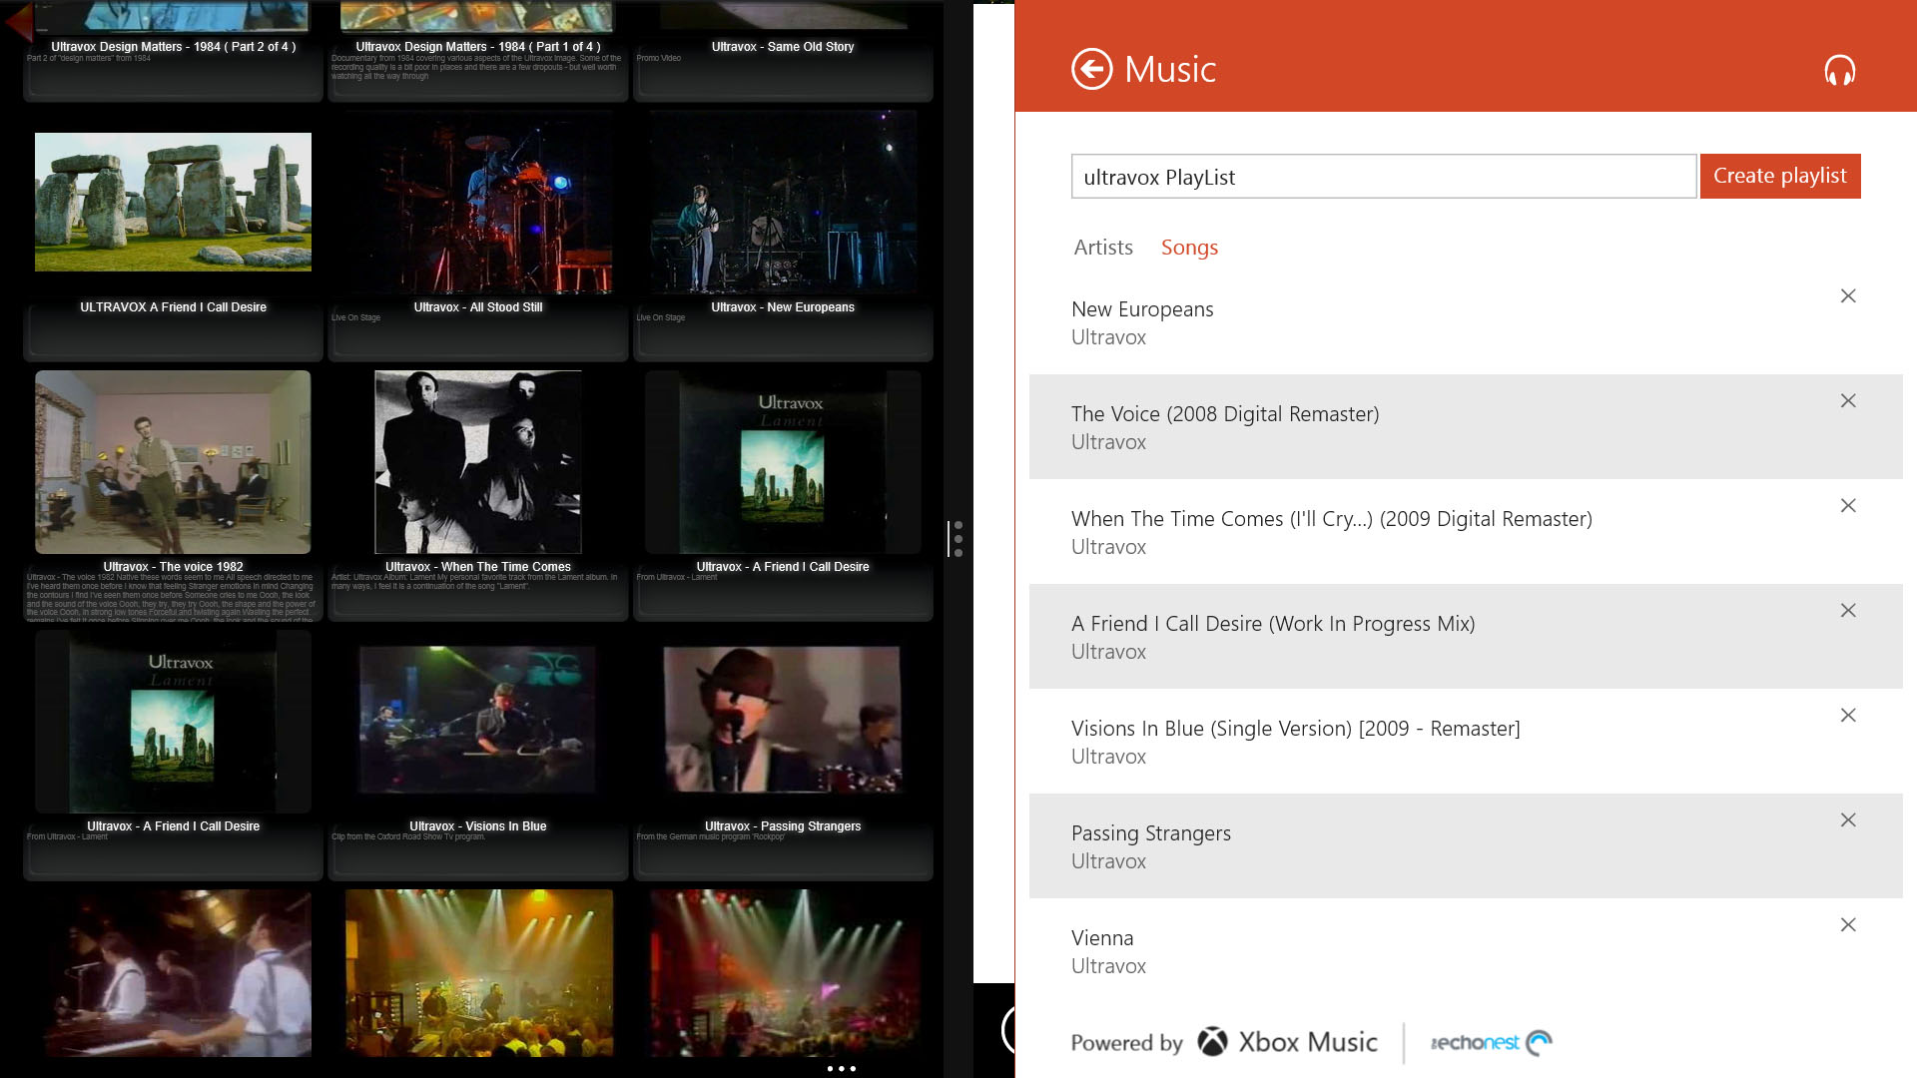Open Design Matters 1984 Part 1 title
This screenshot has width=1917, height=1078.
coord(478,47)
